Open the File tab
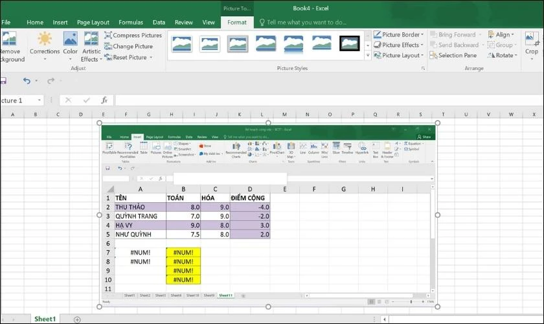The image size is (544, 324). pos(6,22)
